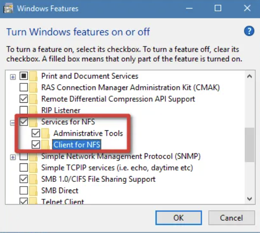Click the RIP Listener folder icon

click(x=33, y=110)
